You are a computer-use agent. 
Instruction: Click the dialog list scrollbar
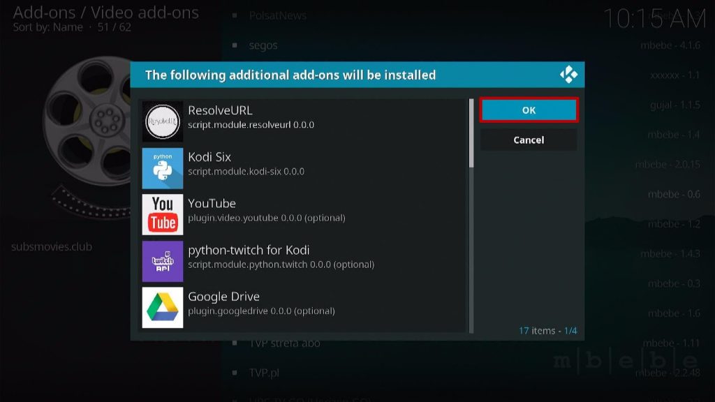[x=471, y=216]
